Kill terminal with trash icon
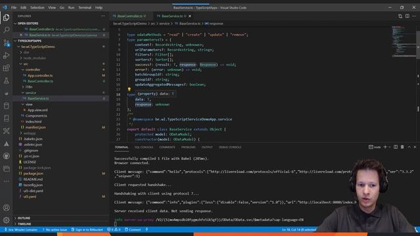420x236 pixels. click(x=402, y=147)
